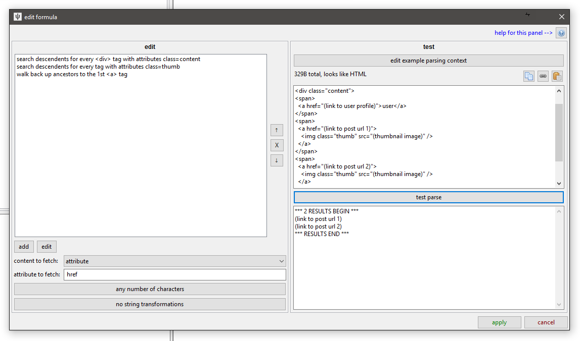Click result line '(link to post url 2)'
Screen dimensions: 580x341
point(318,226)
